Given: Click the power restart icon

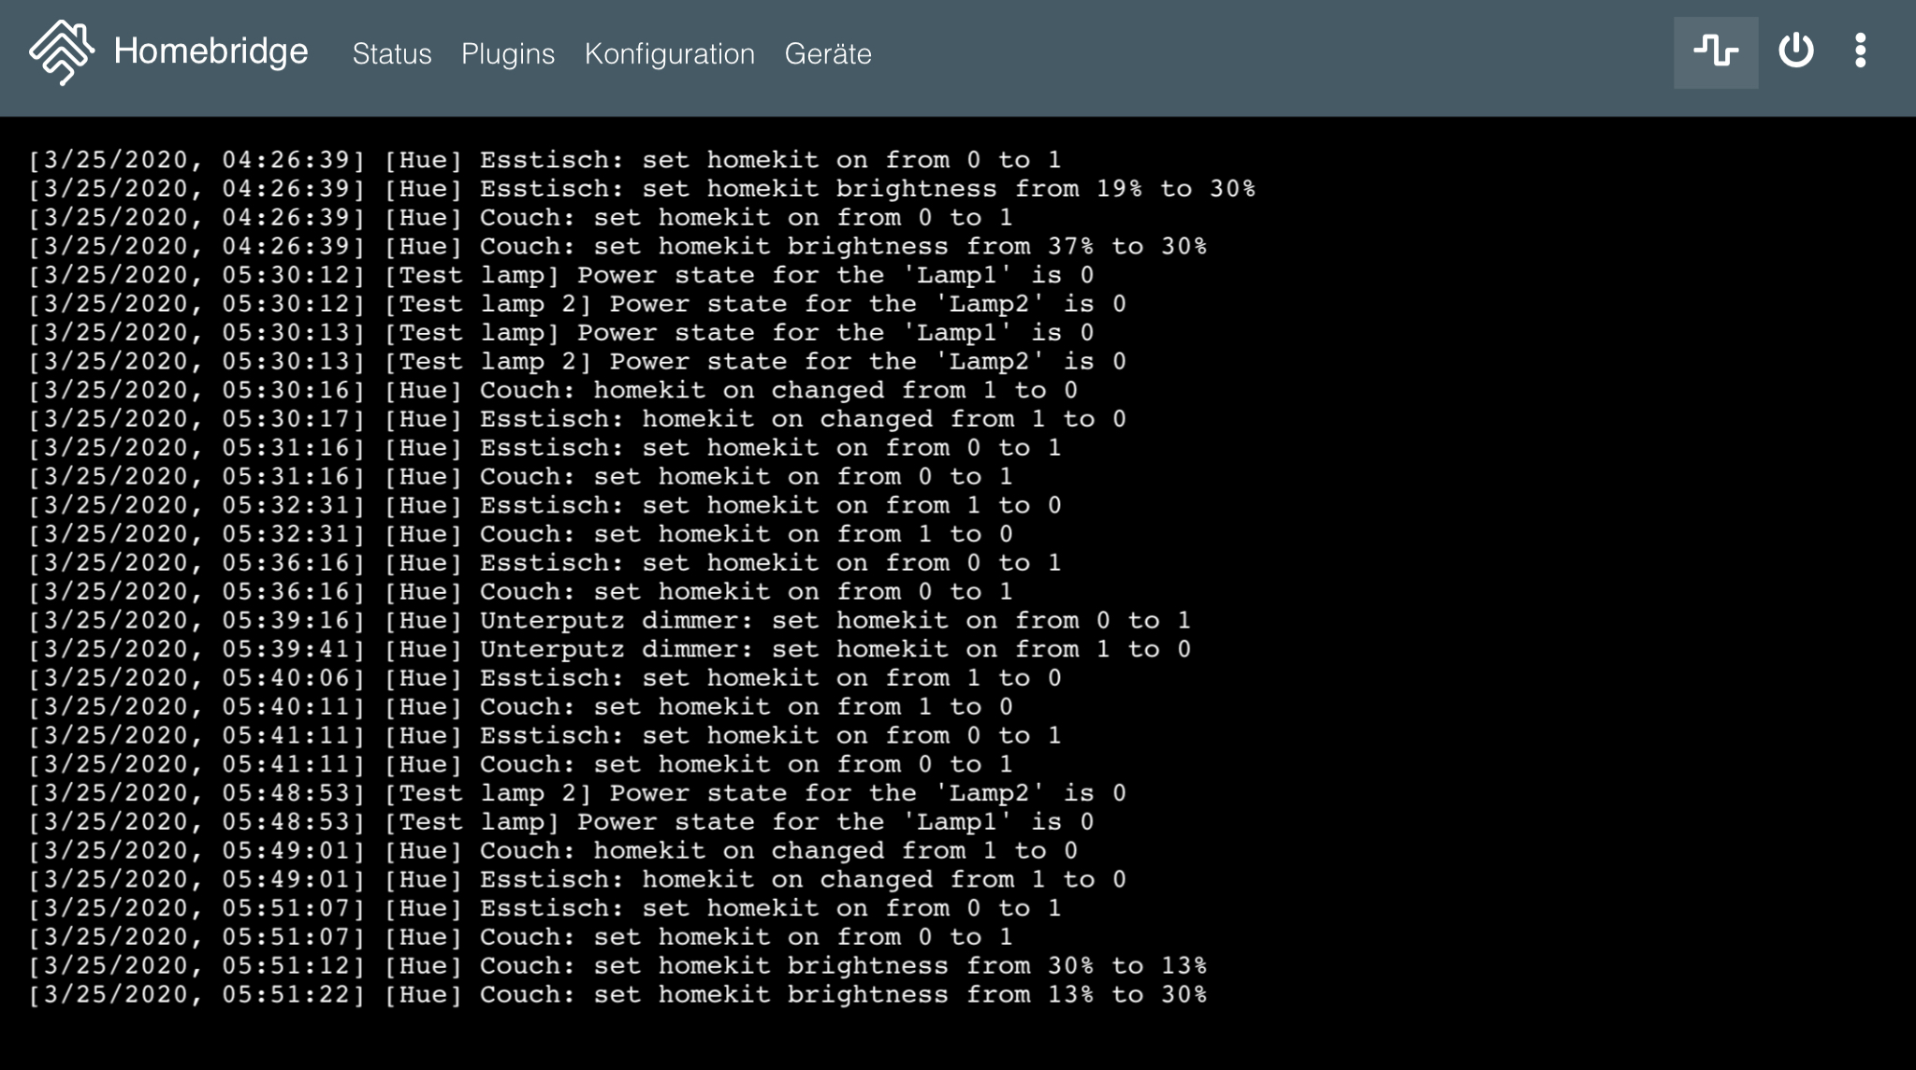Looking at the screenshot, I should [x=1795, y=51].
